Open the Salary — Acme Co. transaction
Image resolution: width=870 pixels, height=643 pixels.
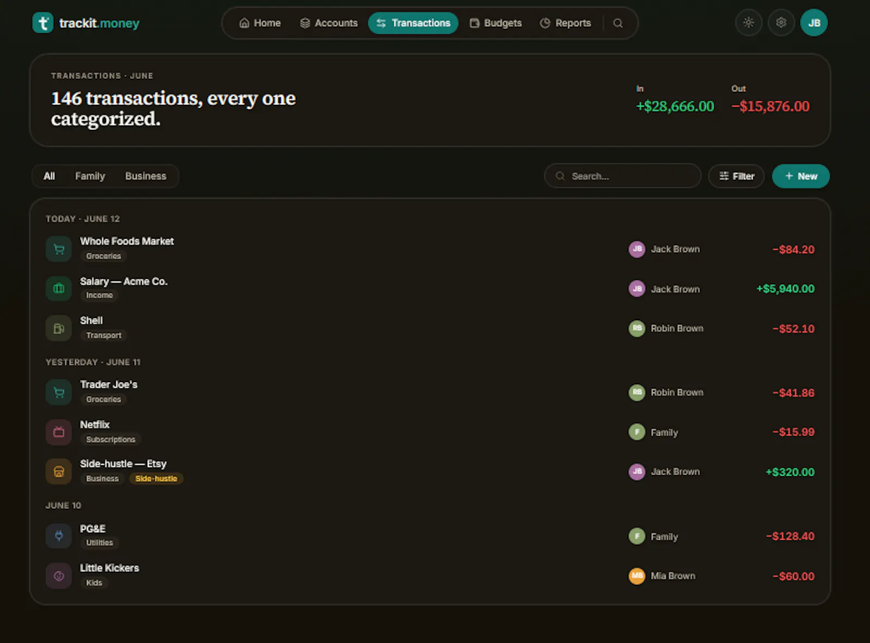click(430, 288)
